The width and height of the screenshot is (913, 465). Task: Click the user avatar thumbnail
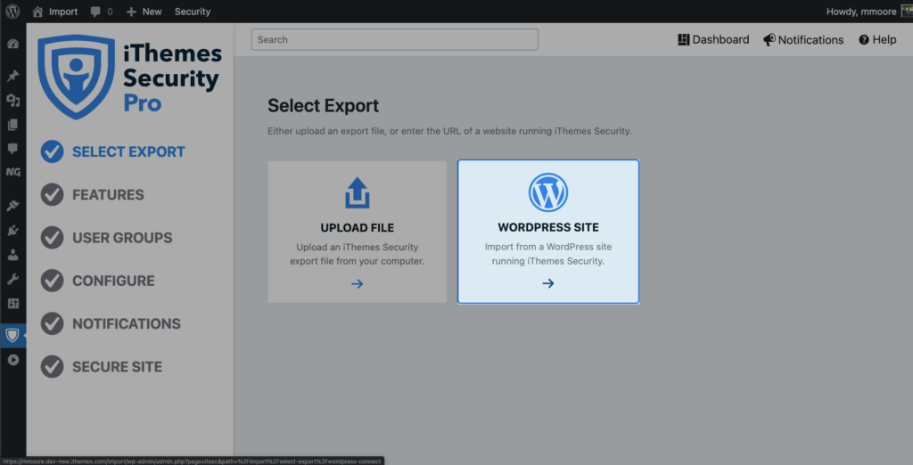click(907, 11)
